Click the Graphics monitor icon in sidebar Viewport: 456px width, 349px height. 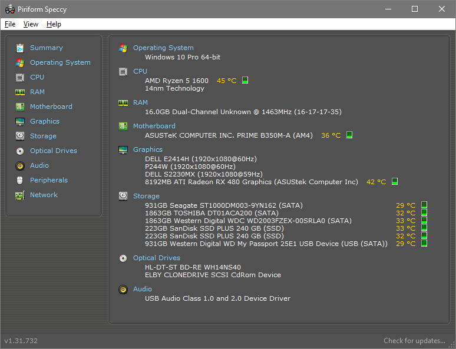[x=20, y=121]
